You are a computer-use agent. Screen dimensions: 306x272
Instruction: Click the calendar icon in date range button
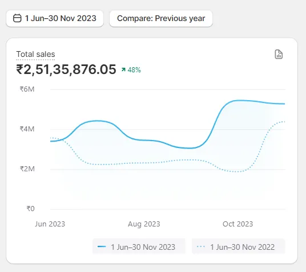[17, 18]
